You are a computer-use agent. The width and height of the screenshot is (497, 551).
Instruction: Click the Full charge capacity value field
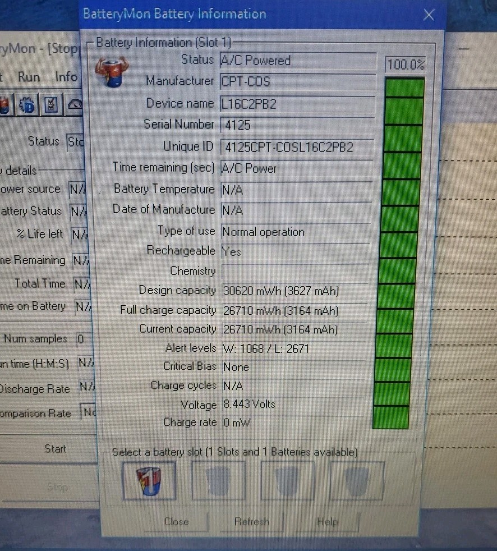[294, 311]
